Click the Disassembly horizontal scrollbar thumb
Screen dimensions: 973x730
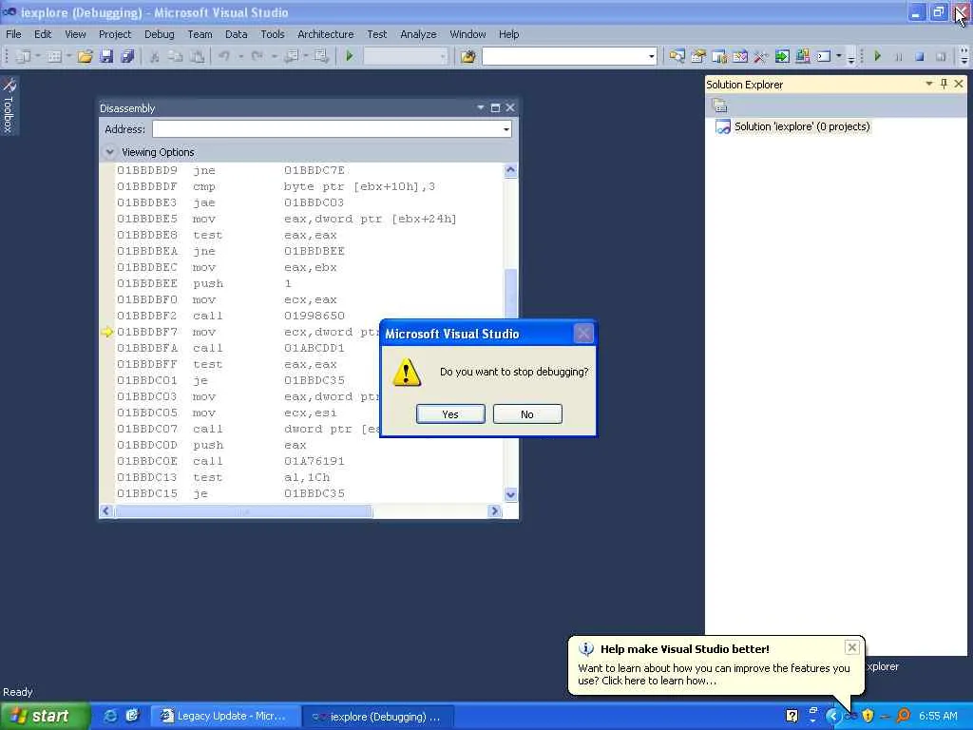[x=243, y=510]
